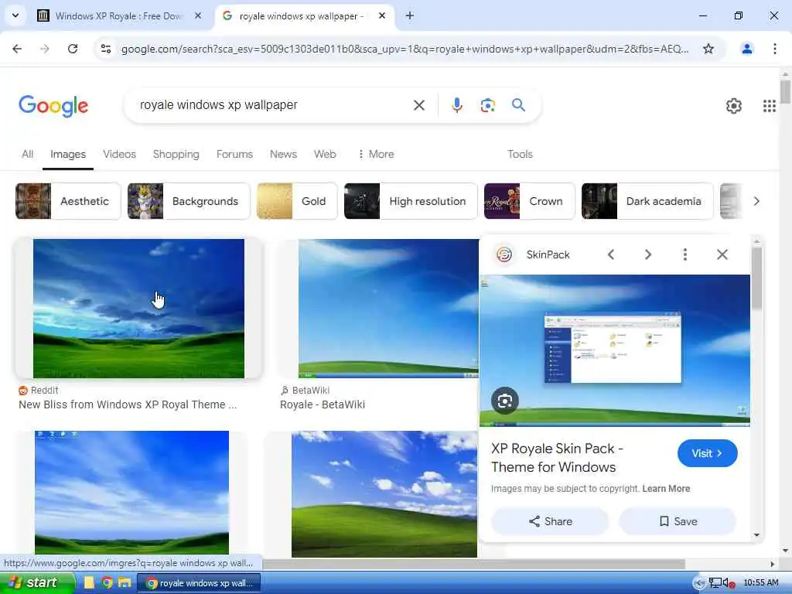792x594 pixels.
Task: Apply the Gold filter chip
Action: coord(297,201)
